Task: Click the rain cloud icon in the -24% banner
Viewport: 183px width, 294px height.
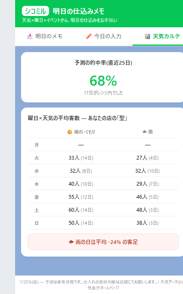Action: (x=71, y=242)
